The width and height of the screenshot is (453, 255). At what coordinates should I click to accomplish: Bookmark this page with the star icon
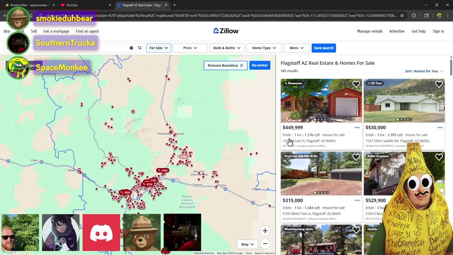pos(402,16)
